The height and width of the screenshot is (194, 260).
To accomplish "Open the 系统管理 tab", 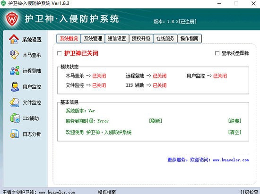I will pos(93,39).
